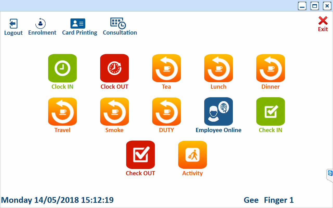Click Logout in the top toolbar

[x=14, y=27]
